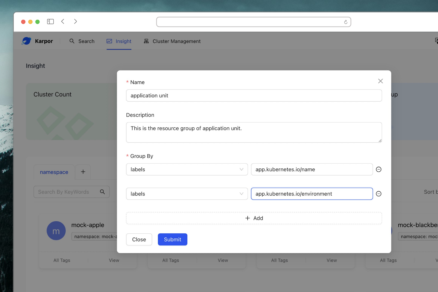
Task: Switch to Cluster Management tab
Action: (172, 41)
